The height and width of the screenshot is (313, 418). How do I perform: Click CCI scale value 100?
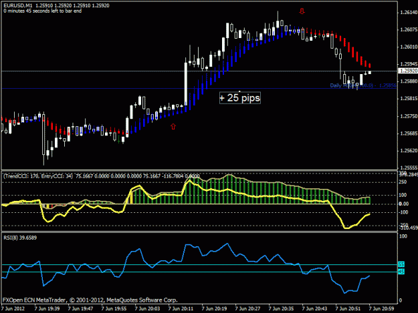tap(403, 195)
